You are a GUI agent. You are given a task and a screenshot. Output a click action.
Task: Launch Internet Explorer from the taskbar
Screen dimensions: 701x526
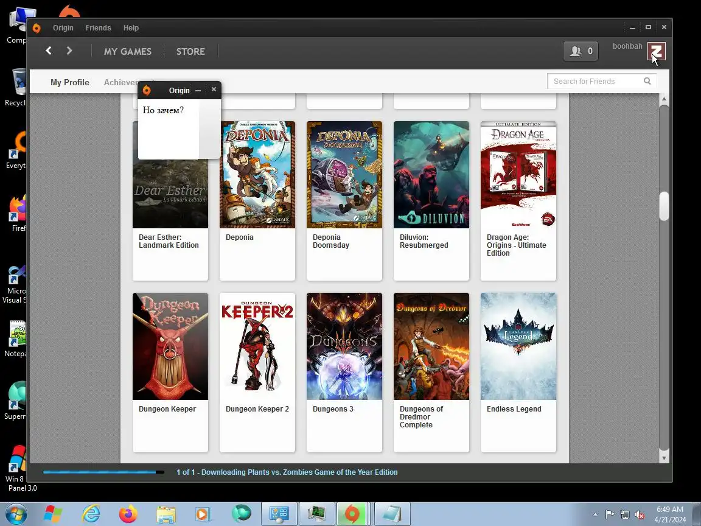(x=91, y=514)
